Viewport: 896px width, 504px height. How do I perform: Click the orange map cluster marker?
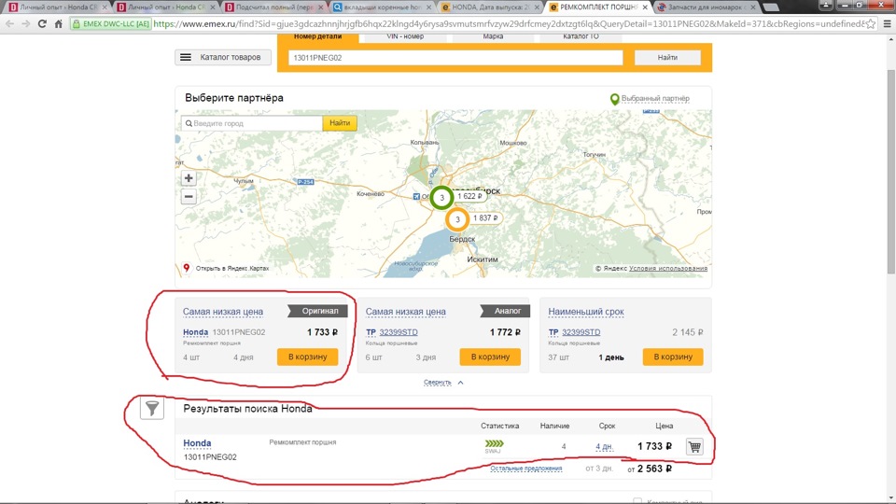(x=457, y=219)
